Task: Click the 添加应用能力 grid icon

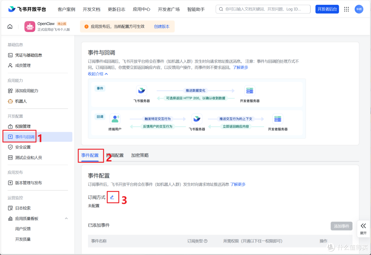Action: pos(10,91)
